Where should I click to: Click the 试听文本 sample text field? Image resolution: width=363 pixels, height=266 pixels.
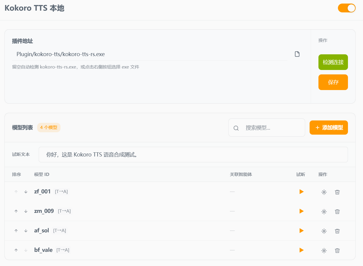(x=193, y=154)
